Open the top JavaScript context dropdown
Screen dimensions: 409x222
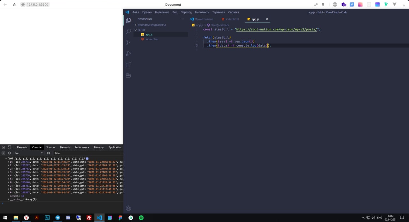click(29, 153)
